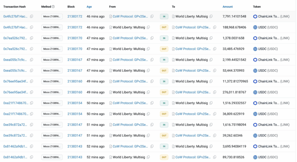
Task: Open transaction 0x4fc27bf14ac in the LINK row
Action: pyautogui.click(x=15, y=17)
